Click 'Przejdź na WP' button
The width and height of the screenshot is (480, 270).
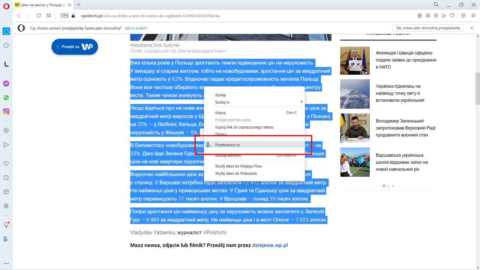point(75,46)
